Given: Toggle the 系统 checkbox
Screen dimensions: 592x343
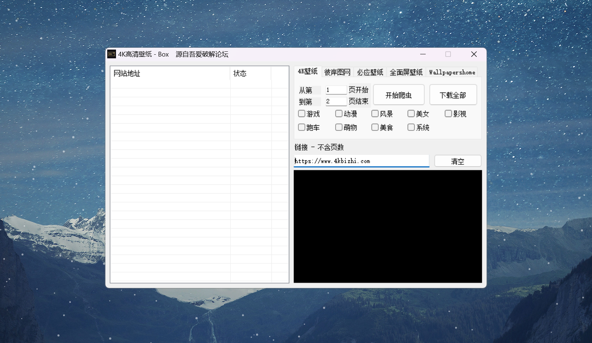Looking at the screenshot, I should 411,127.
